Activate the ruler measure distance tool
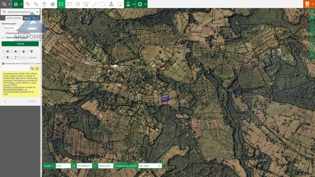 click(x=94, y=4)
